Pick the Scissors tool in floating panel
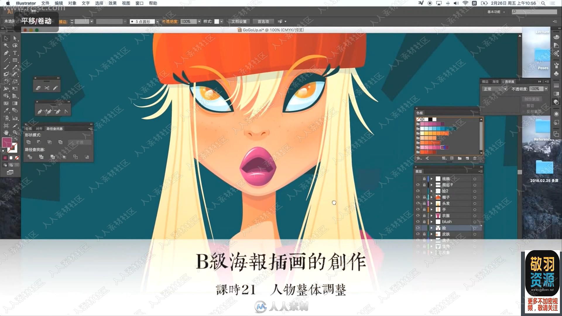Viewport: 562px width, 316px height. 47,88
